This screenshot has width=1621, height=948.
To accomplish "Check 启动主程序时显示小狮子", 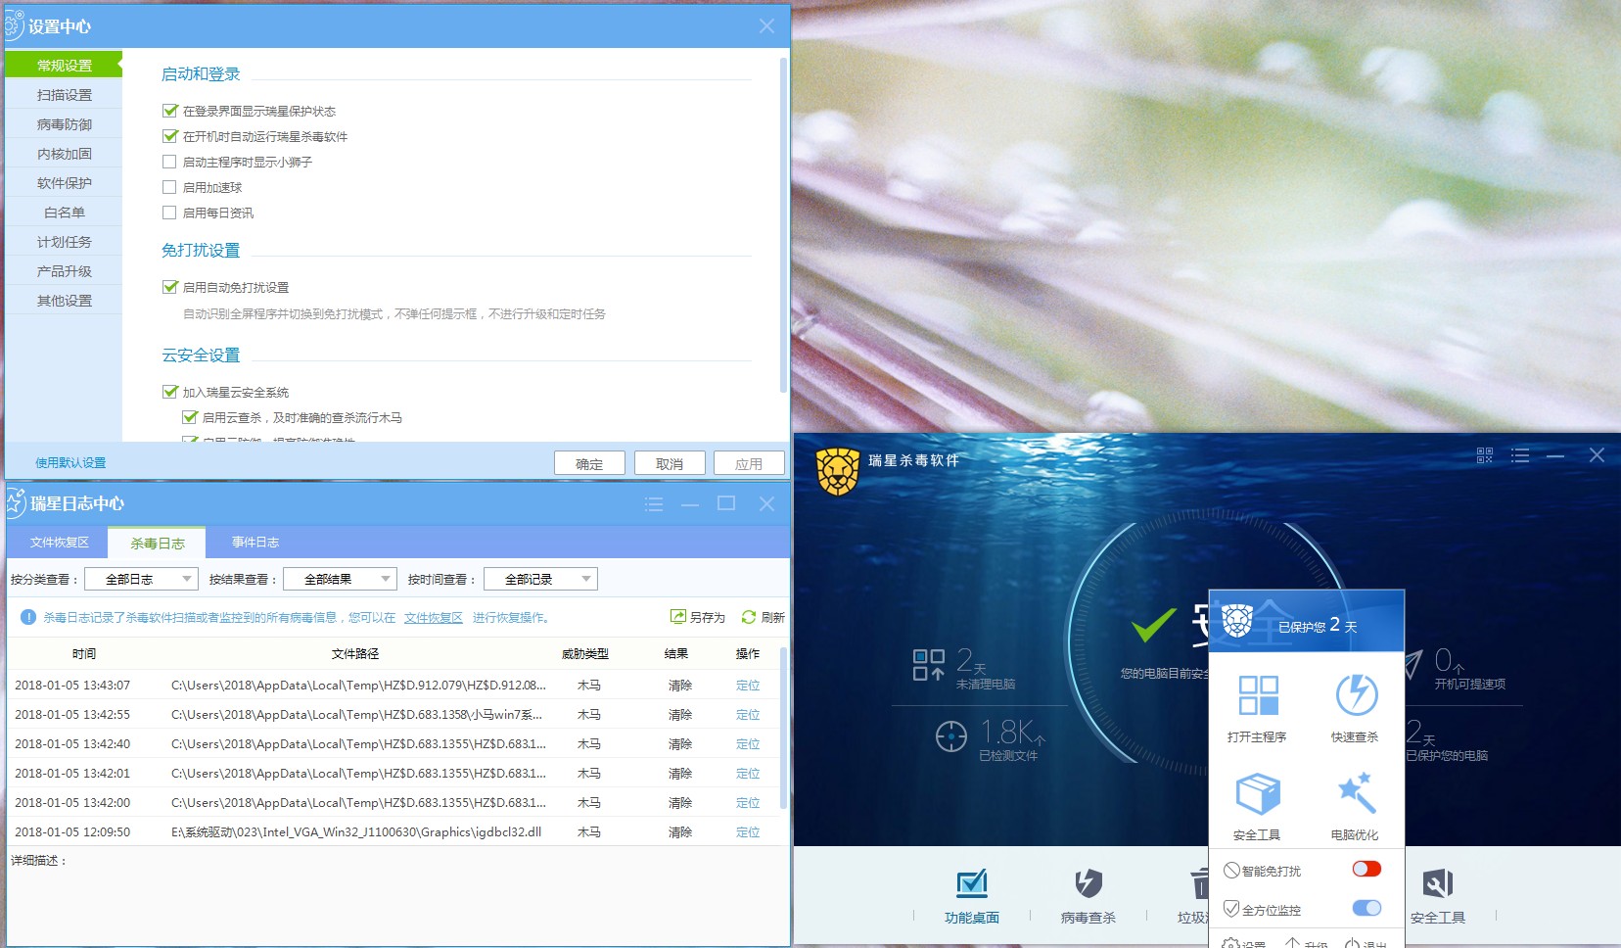I will tap(169, 162).
